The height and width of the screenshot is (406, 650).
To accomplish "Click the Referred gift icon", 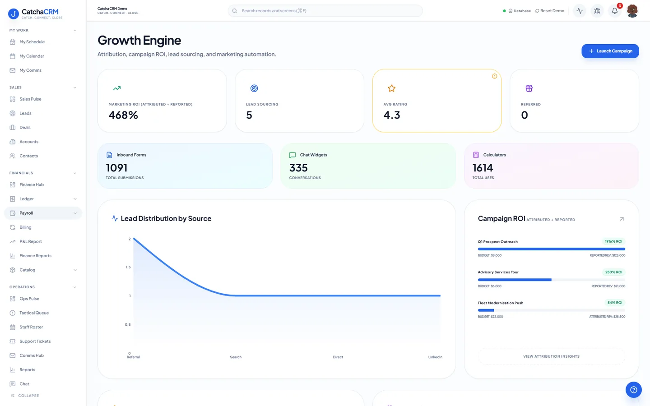I will click(x=529, y=88).
